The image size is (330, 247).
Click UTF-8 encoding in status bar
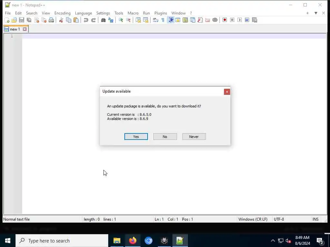pos(279,219)
